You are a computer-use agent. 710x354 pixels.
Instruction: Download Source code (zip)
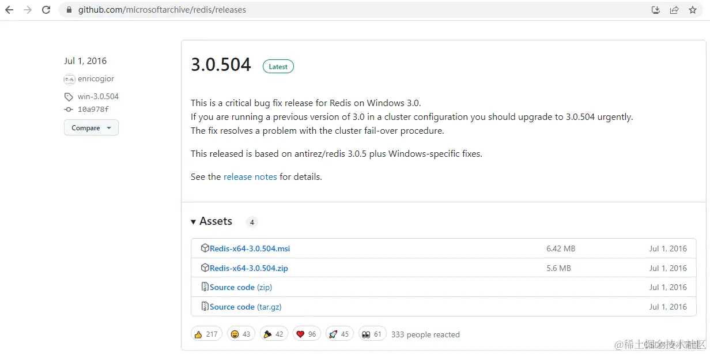pyautogui.click(x=241, y=287)
